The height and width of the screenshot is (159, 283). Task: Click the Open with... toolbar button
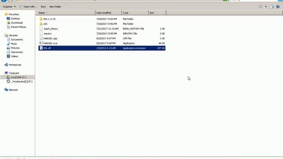[28, 7]
